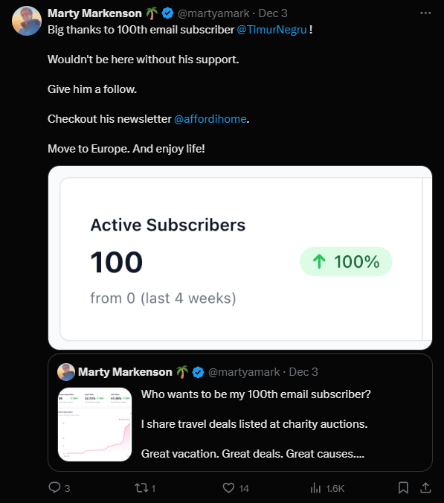444x503 pixels.
Task: Click the quoted tweet's chart thumbnail
Action: tap(95, 424)
